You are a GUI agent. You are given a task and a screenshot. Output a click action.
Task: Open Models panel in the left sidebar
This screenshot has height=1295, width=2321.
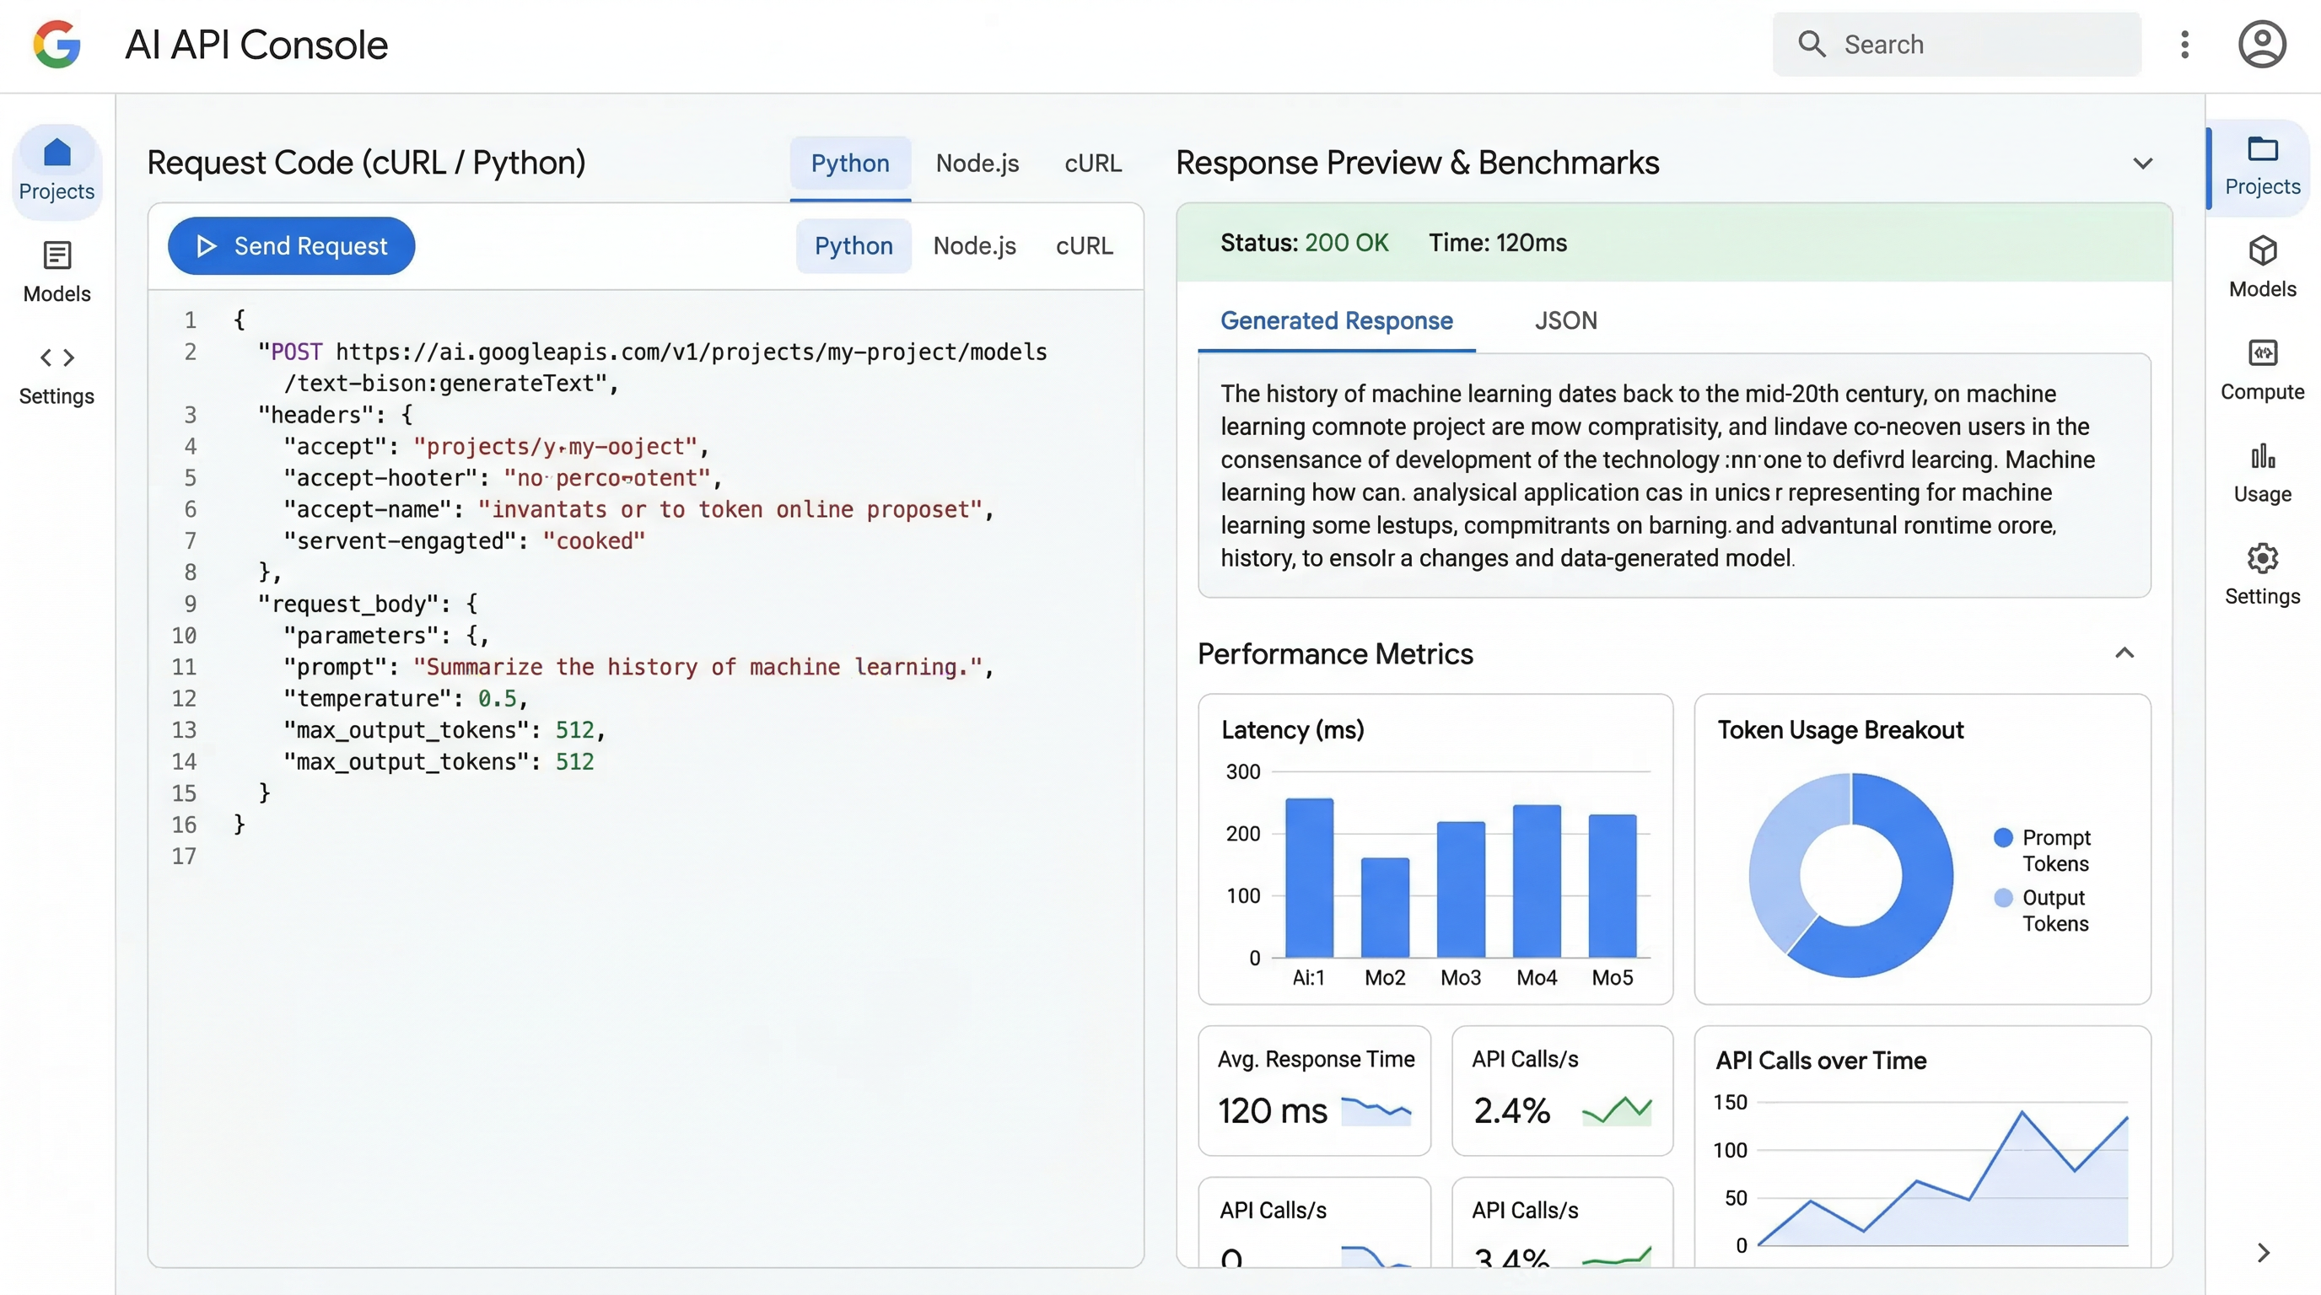tap(57, 270)
